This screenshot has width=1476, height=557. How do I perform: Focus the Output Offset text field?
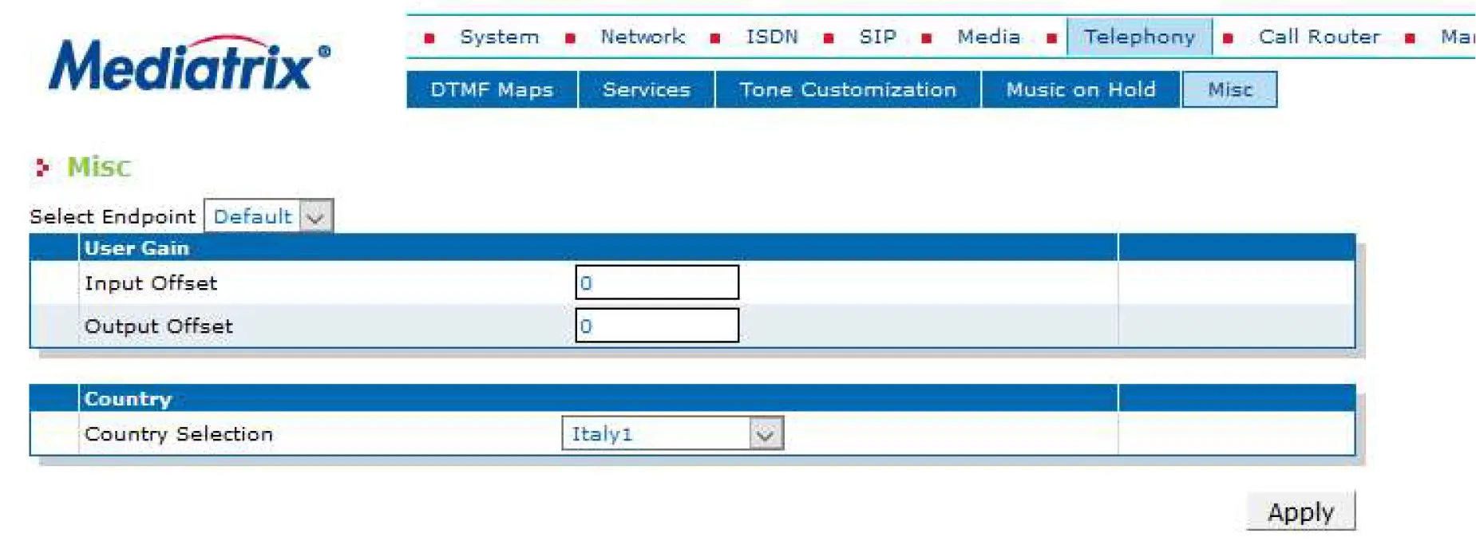(657, 326)
